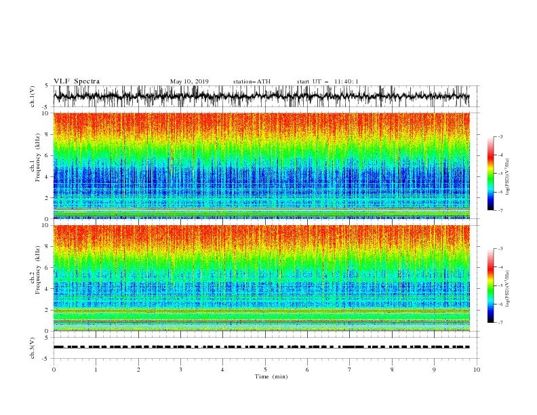Click the ch.1 voltage waveform trace
The height and width of the screenshot is (415, 537).
261,96
